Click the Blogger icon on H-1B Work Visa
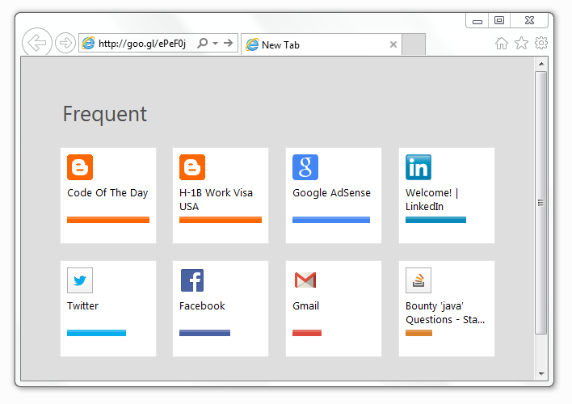 pyautogui.click(x=192, y=167)
